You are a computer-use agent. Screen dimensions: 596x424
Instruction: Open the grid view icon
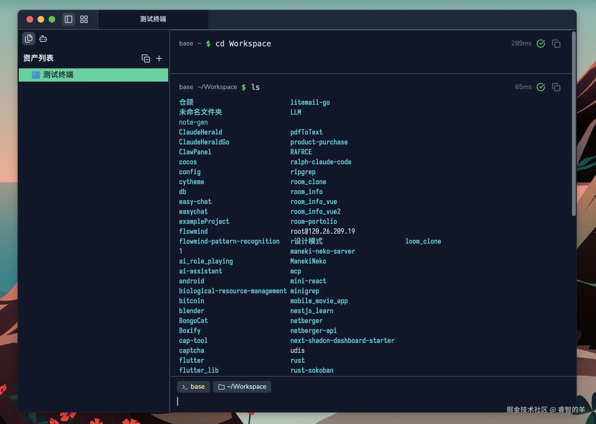84,19
